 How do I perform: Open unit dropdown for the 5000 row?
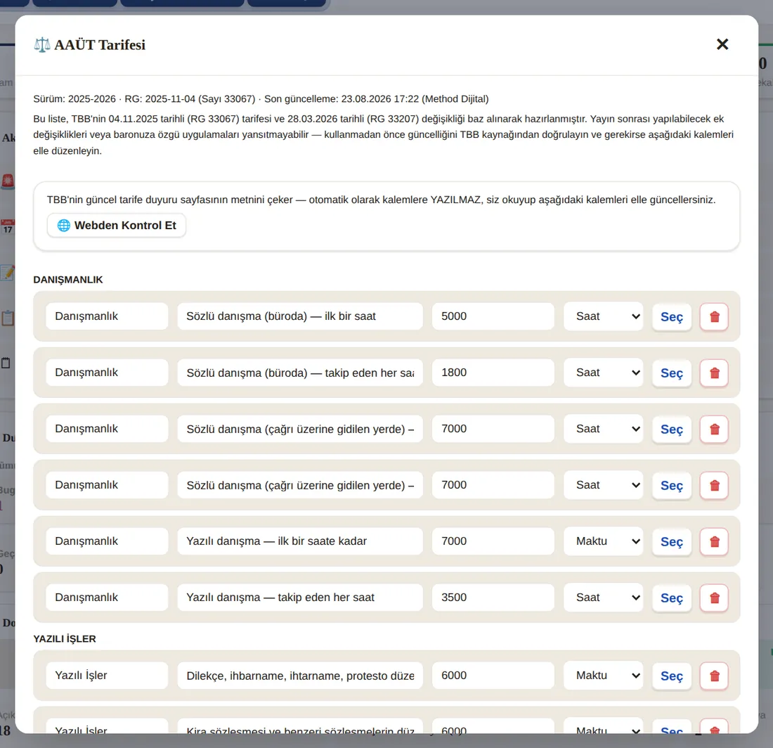point(604,316)
